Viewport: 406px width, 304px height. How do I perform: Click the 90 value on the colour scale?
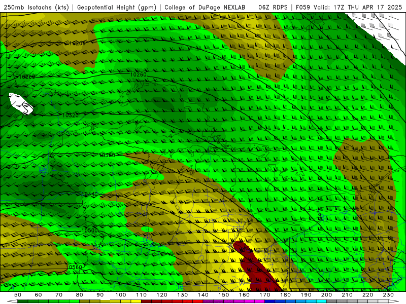100,295
